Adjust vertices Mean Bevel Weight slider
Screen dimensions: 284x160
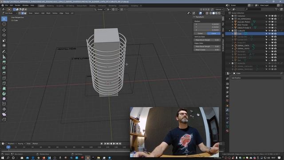click(207, 40)
